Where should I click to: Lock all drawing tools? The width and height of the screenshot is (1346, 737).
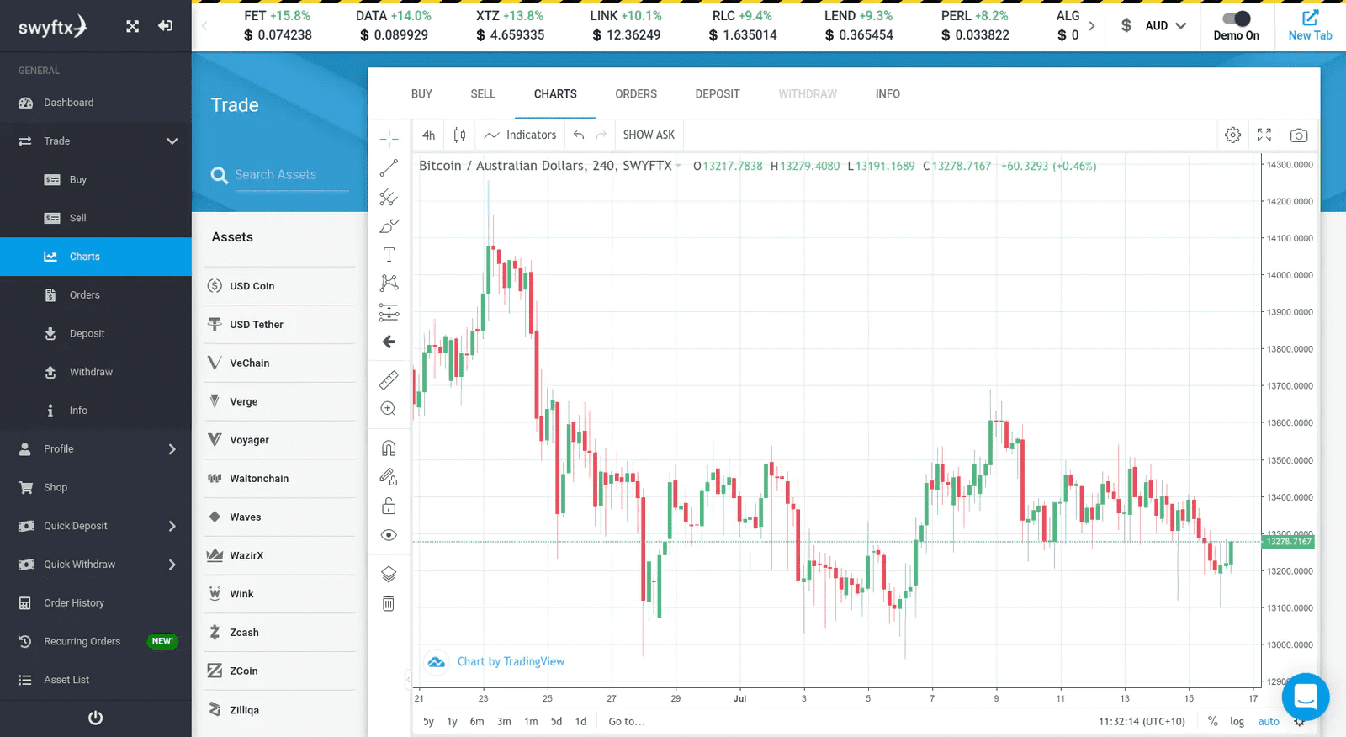(x=389, y=506)
